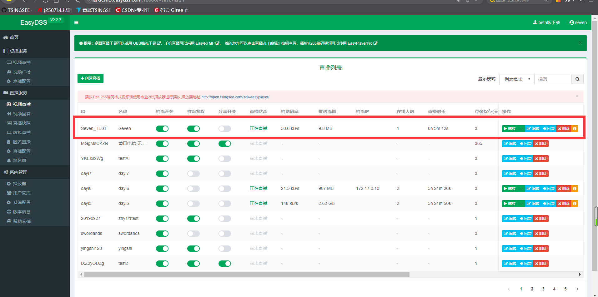Open the EasyPlayerPro link
598x297 pixels.
pos(362,43)
